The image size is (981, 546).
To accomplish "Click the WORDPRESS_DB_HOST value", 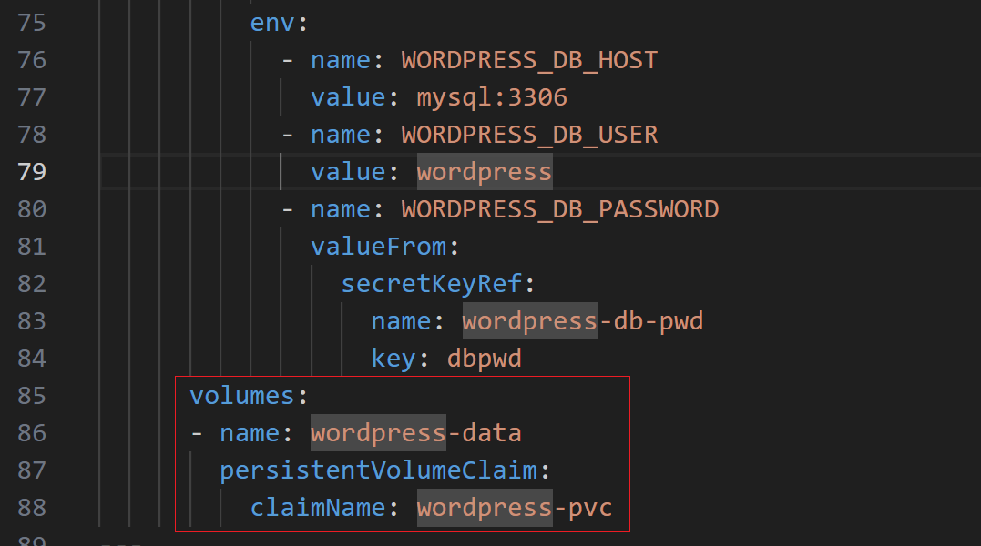I will coord(529,61).
